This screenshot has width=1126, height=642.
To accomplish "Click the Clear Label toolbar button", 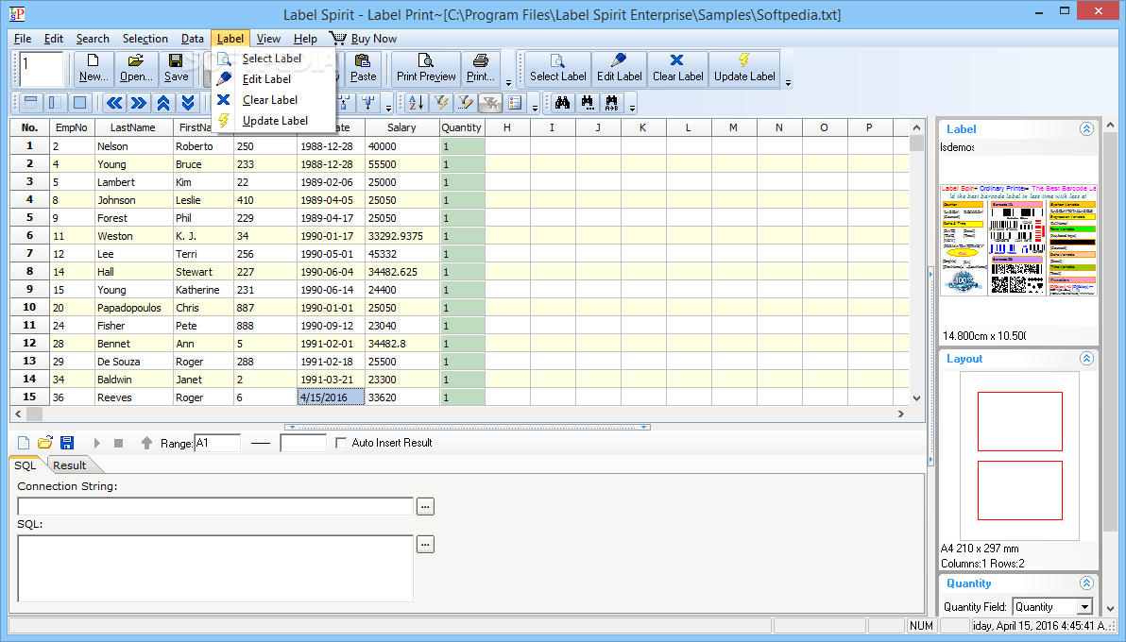I will pos(677,68).
